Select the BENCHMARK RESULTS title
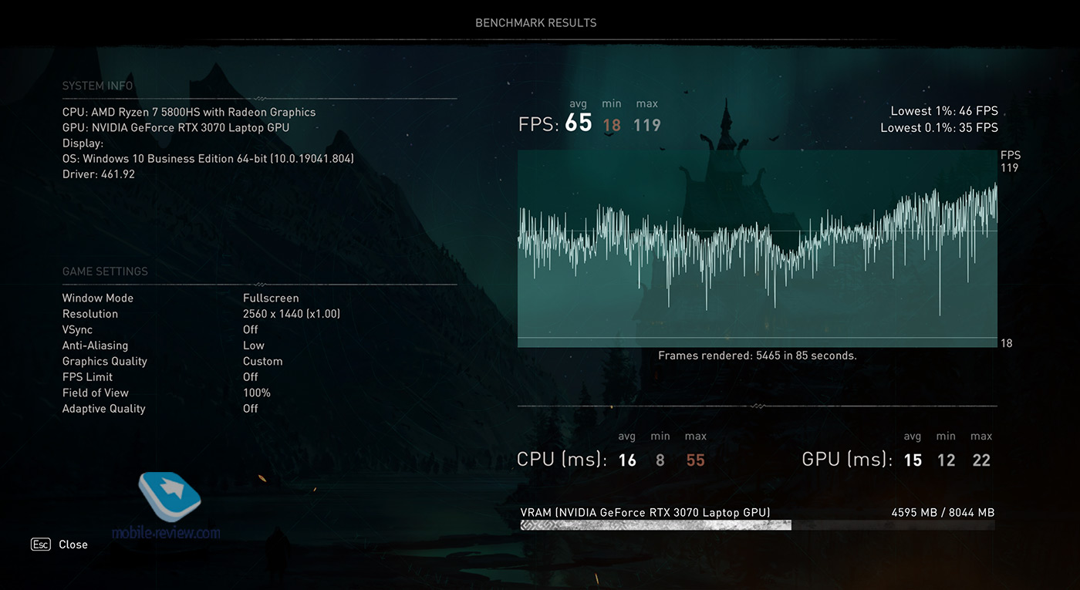 click(x=536, y=23)
